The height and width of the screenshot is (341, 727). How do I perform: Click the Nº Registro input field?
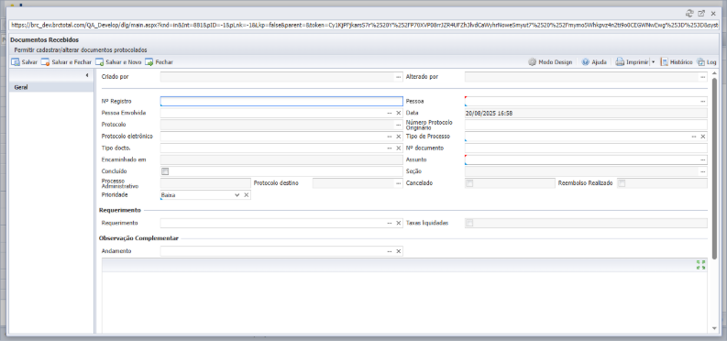pos(281,102)
